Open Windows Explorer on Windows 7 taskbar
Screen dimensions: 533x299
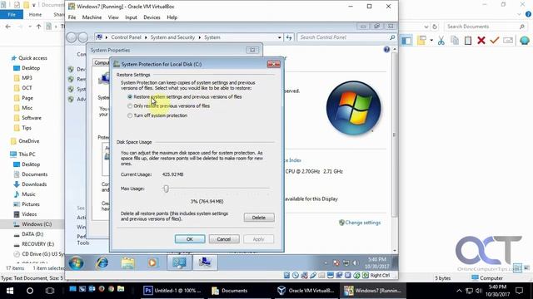coord(127,263)
